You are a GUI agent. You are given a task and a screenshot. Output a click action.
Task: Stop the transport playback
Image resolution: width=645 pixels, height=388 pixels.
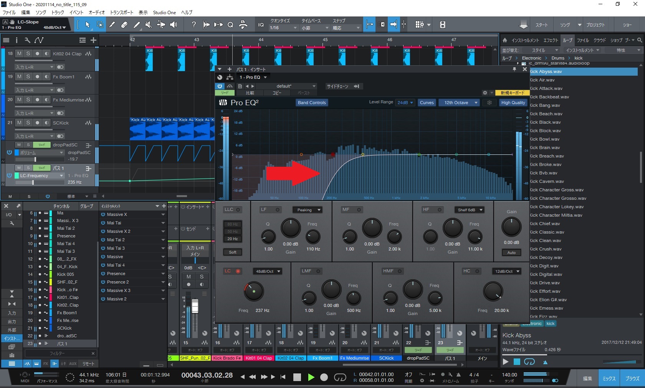(x=297, y=377)
